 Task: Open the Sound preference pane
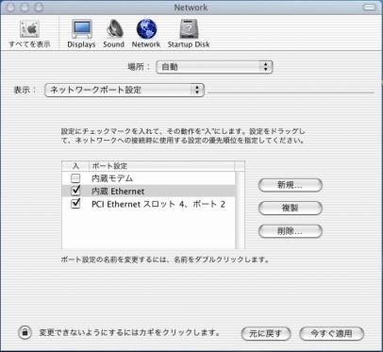click(x=113, y=34)
